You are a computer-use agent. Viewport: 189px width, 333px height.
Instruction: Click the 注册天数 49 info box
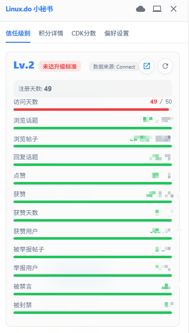pyautogui.click(x=93, y=89)
